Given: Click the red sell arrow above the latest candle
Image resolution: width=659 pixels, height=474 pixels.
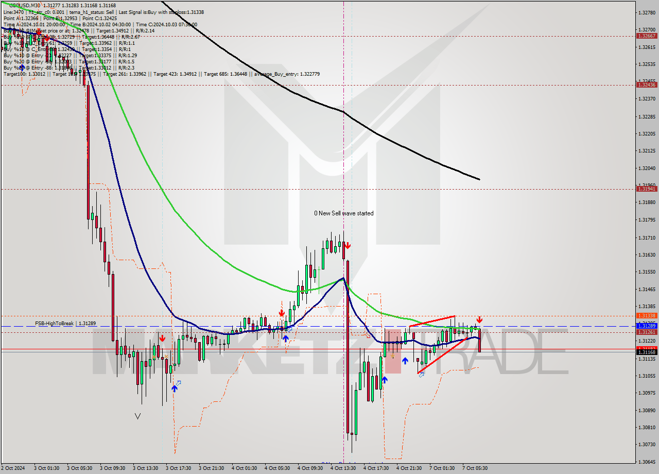Looking at the screenshot, I should (479, 319).
